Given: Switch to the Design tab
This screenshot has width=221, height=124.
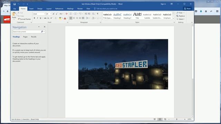Looking at the screenshot, I should 40,9.
